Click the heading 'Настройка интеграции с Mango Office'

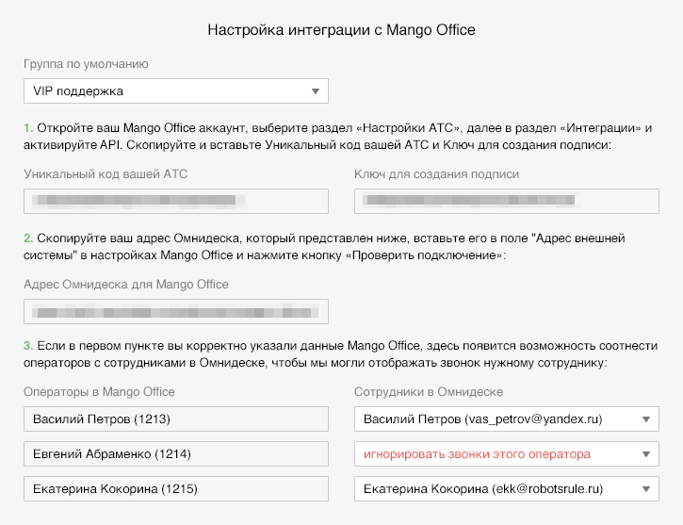point(341,29)
